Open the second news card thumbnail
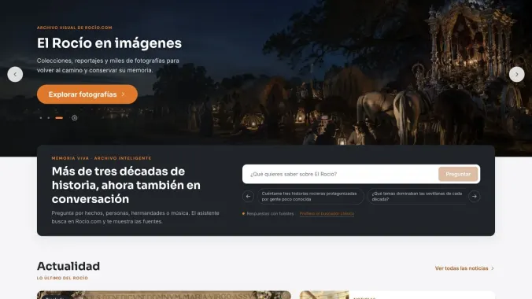The image size is (532, 299). click(324, 294)
